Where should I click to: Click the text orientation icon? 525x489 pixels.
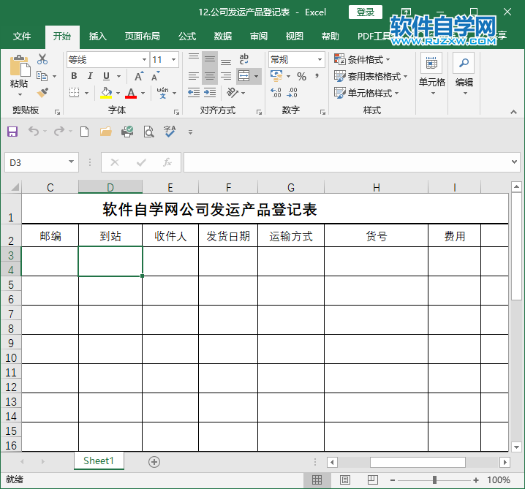tap(233, 92)
